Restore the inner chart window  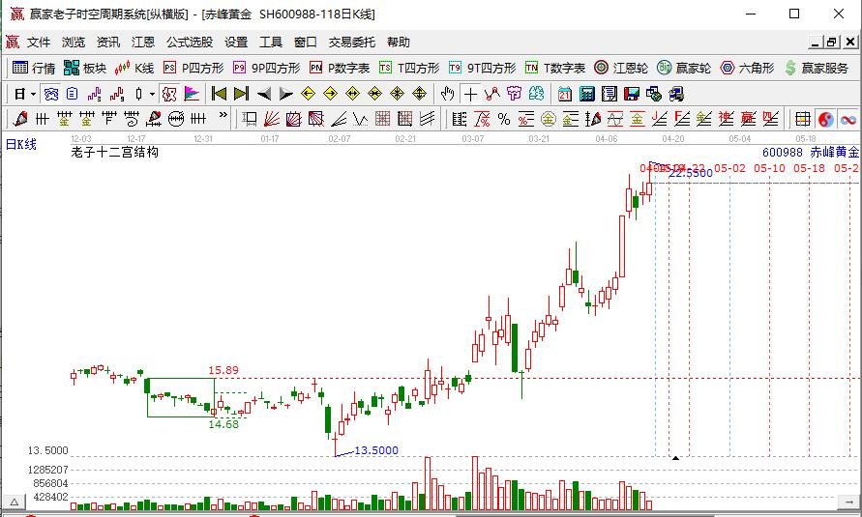pyautogui.click(x=832, y=43)
